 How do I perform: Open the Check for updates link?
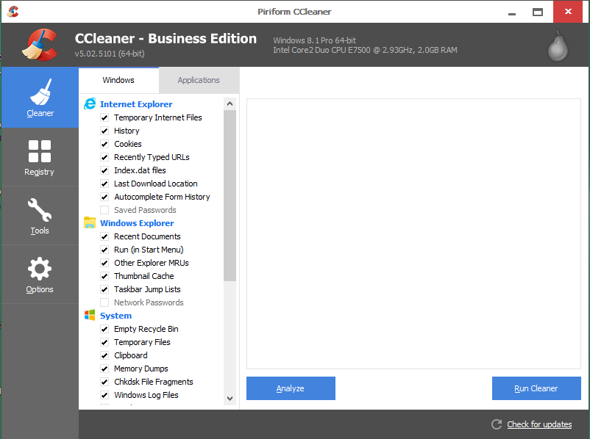pyautogui.click(x=539, y=424)
